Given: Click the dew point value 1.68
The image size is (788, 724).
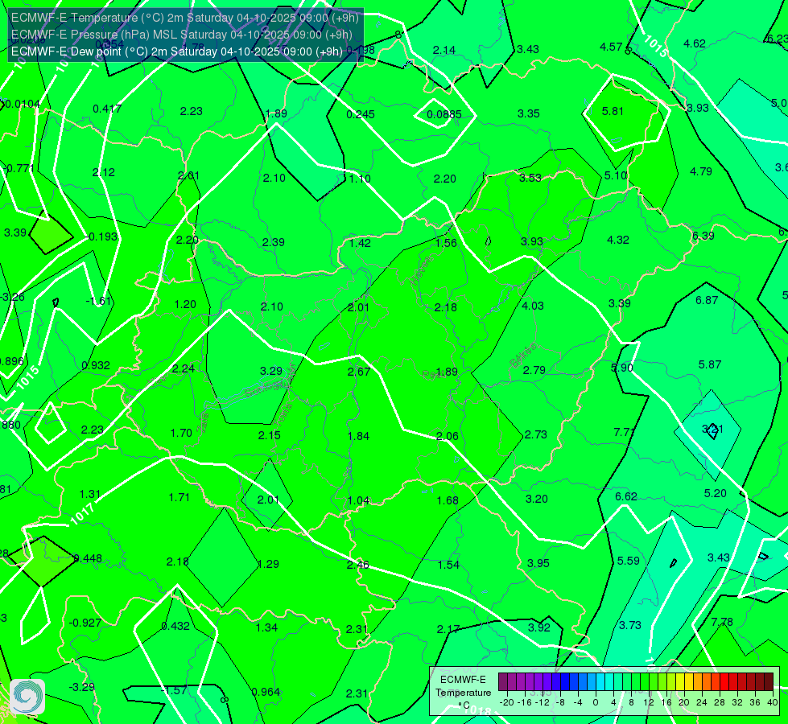Looking at the screenshot, I should (x=448, y=501).
